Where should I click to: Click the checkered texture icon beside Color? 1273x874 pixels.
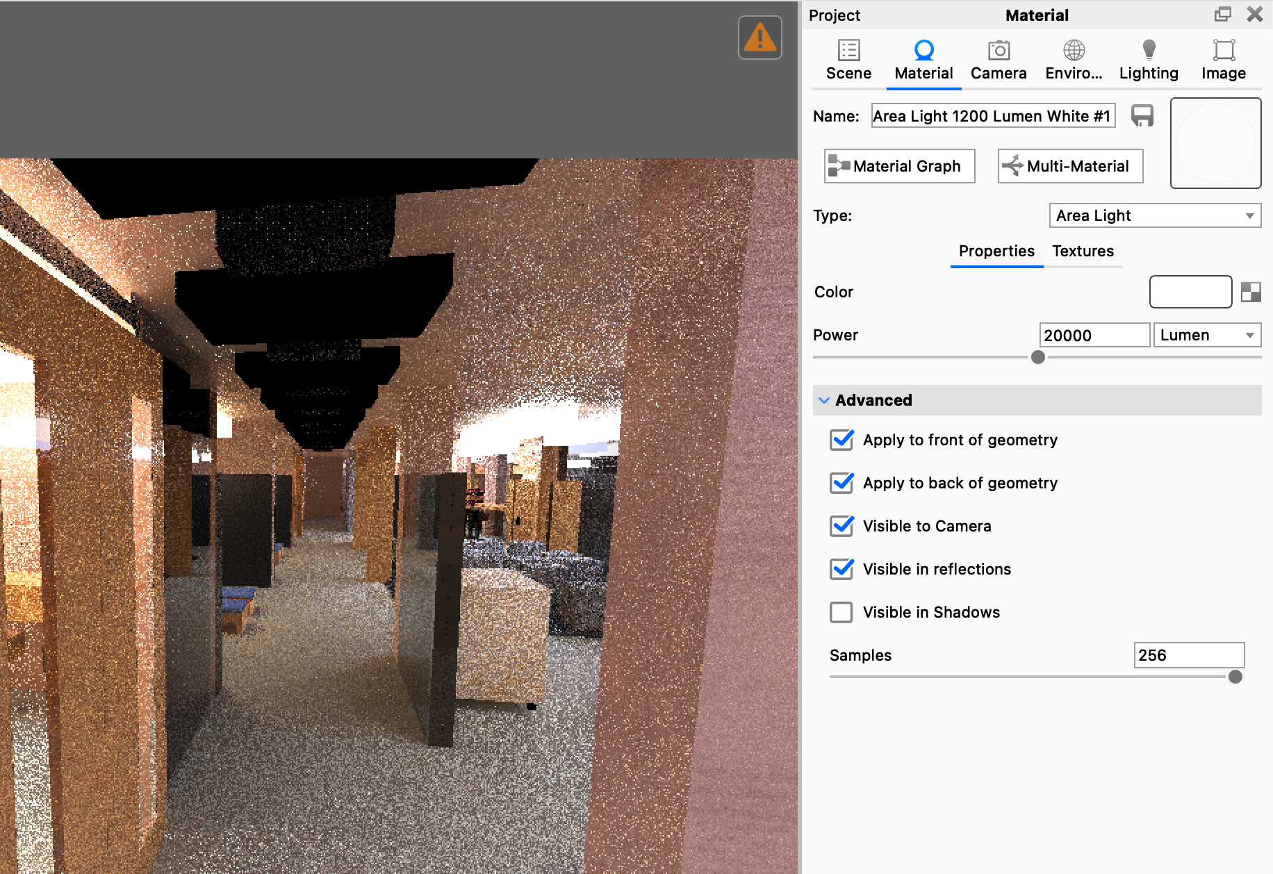tap(1251, 292)
